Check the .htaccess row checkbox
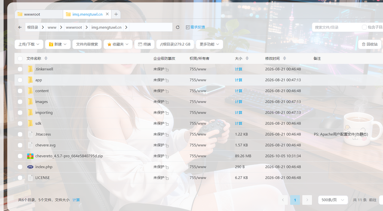Image resolution: width=383 pixels, height=211 pixels. 20,134
